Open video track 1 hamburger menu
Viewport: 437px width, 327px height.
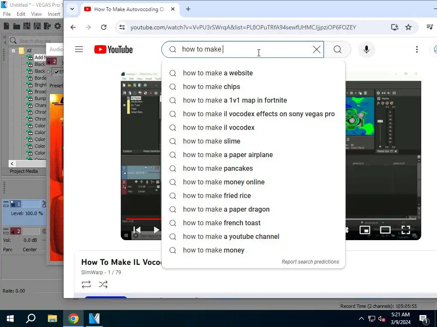[6, 204]
